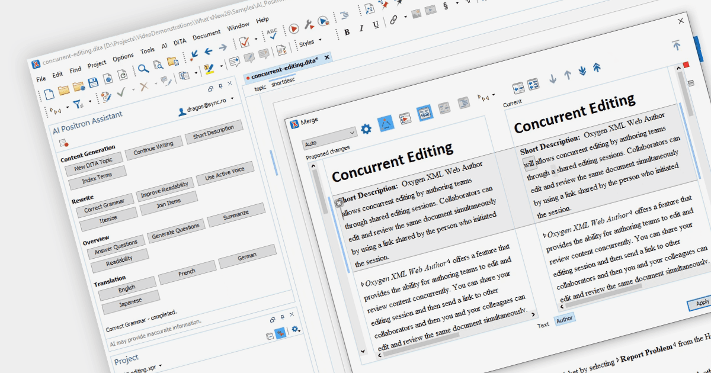Viewport: 711px width, 373px height.
Task: Click the Merge dialog blue gear settings icon
Action: pyautogui.click(x=366, y=128)
